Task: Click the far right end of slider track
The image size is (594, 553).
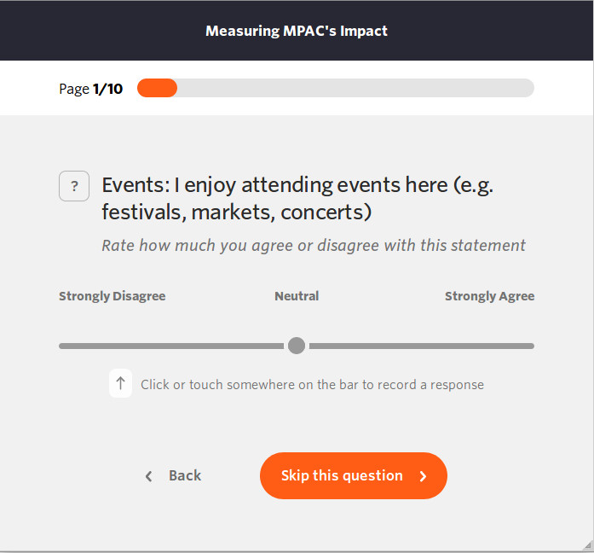Action: [530, 346]
